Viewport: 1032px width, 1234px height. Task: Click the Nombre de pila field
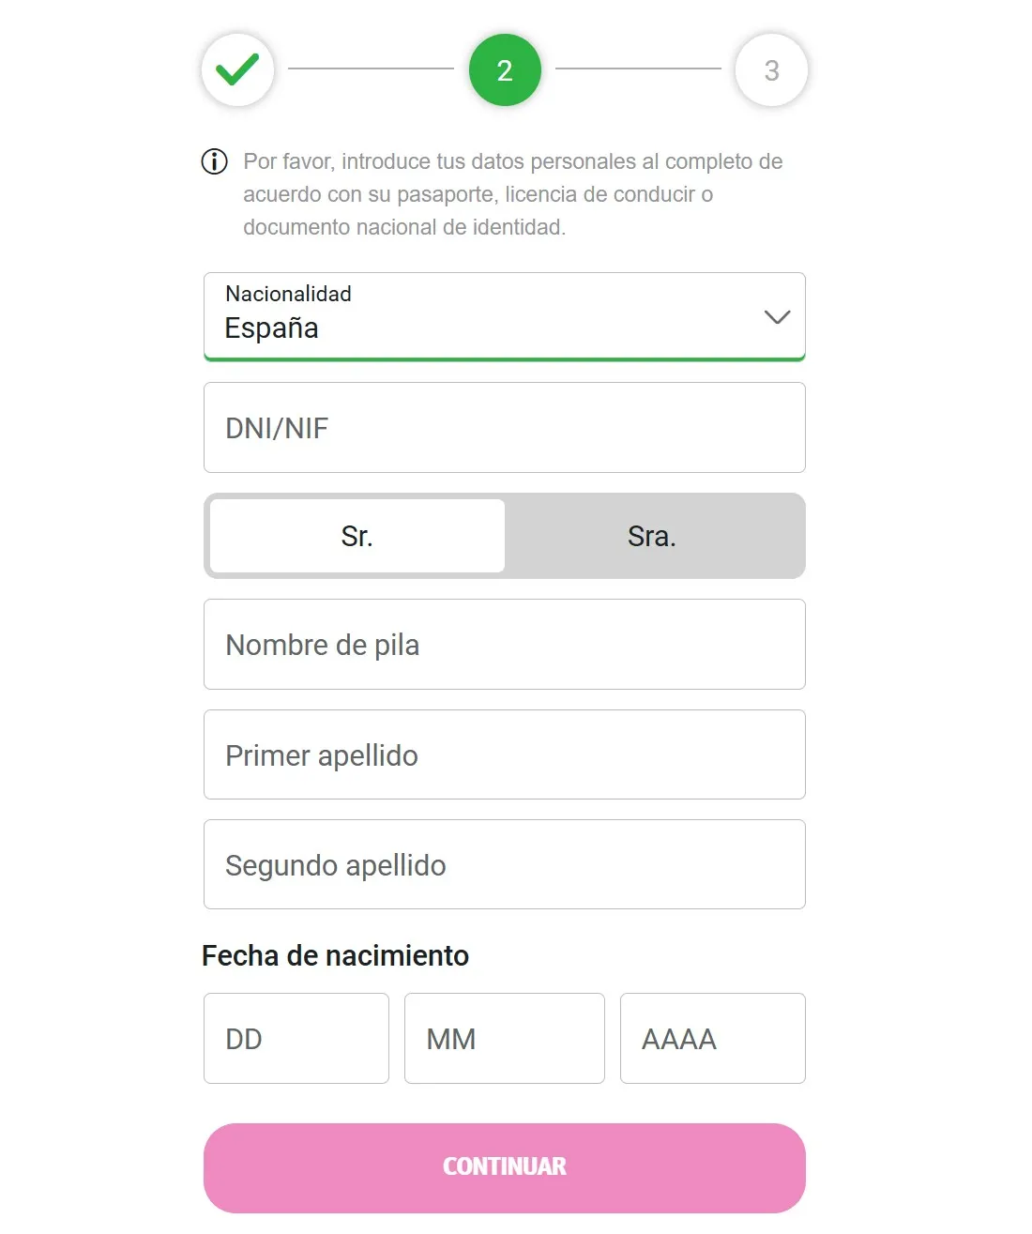tap(505, 645)
